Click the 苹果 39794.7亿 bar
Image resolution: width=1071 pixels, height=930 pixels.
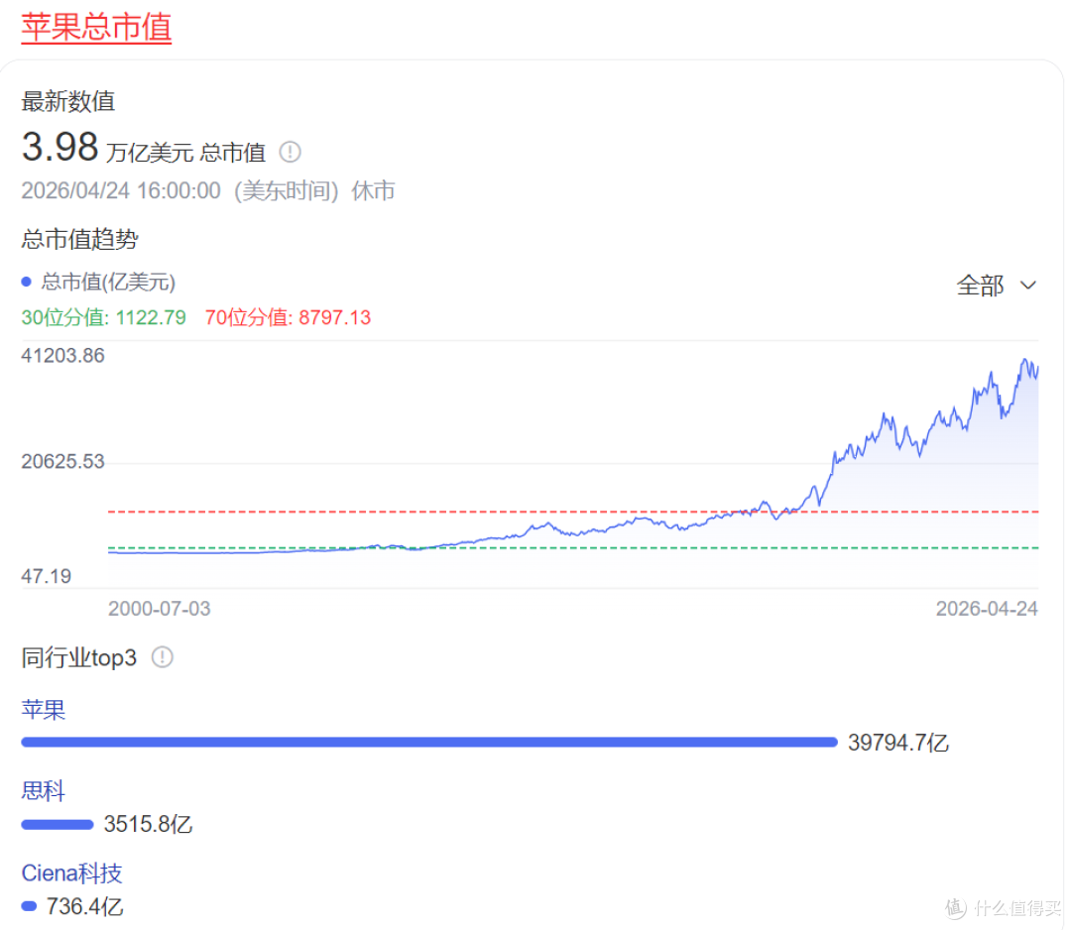429,743
